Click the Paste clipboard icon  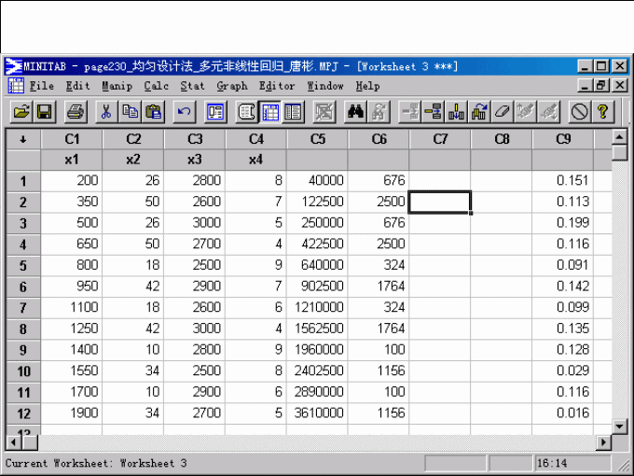pos(154,112)
